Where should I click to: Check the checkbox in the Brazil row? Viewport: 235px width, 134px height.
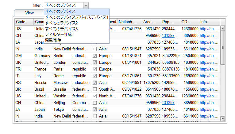[95, 89]
